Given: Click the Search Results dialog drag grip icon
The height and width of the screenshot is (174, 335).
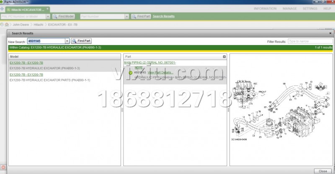Looking at the screenshot, I should pos(9,33).
